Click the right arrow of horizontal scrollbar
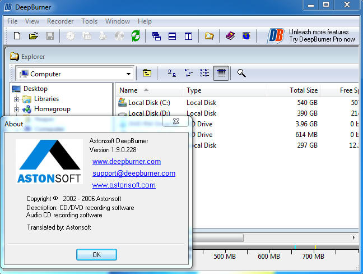 click(353, 238)
